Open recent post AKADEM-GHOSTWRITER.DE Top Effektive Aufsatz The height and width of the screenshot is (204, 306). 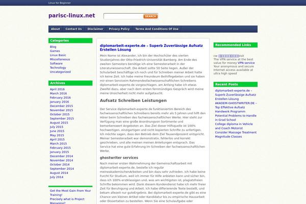pos(236,107)
